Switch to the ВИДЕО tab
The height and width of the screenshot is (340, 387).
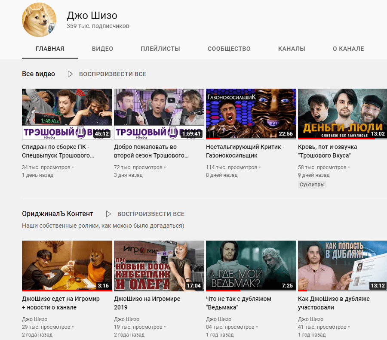point(102,49)
